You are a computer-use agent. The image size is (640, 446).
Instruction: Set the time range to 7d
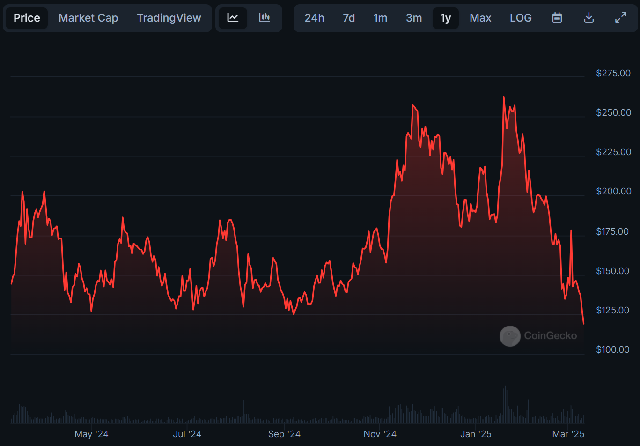pyautogui.click(x=349, y=18)
